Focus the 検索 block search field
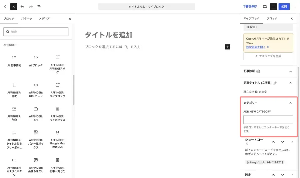Screen dimensions: 300x178 click(x=36, y=32)
